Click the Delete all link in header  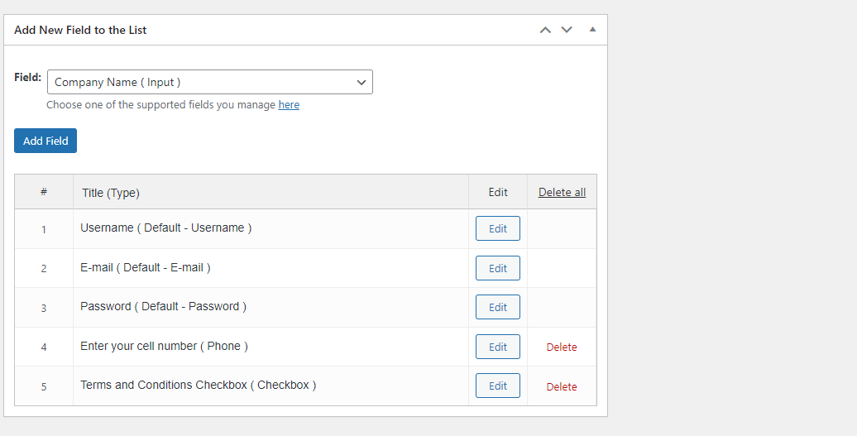click(x=562, y=192)
